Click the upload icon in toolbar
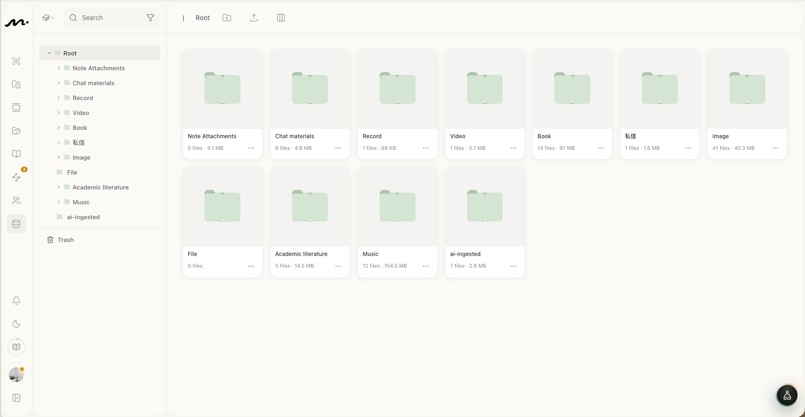The image size is (805, 417). click(254, 18)
